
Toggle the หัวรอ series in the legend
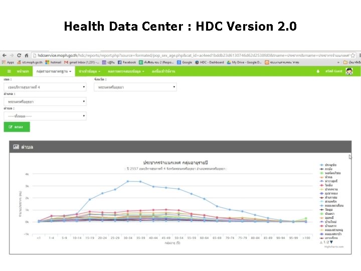[326, 177]
